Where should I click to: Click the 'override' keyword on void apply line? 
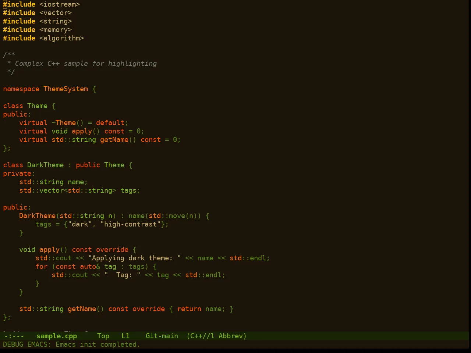point(112,250)
